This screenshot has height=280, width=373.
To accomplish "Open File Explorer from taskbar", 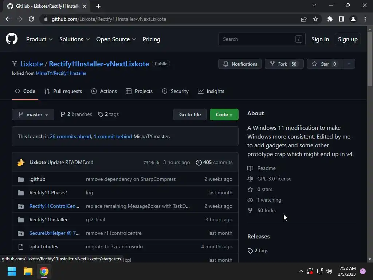I will click(28, 271).
